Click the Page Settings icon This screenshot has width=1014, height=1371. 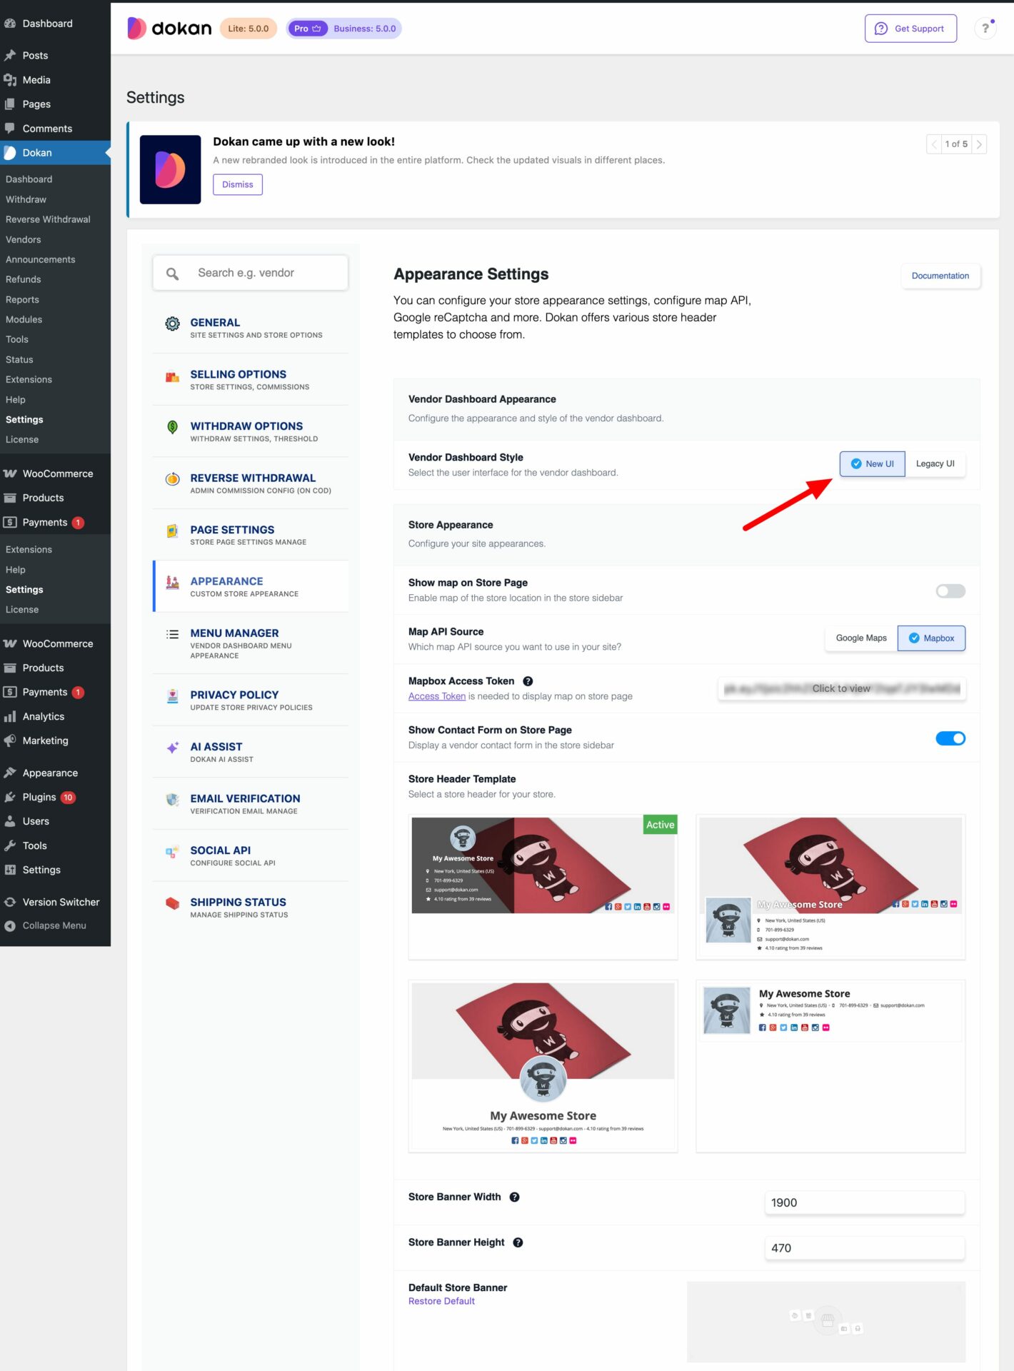pos(172,531)
